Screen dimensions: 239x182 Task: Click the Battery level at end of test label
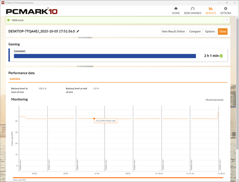(x=76, y=90)
